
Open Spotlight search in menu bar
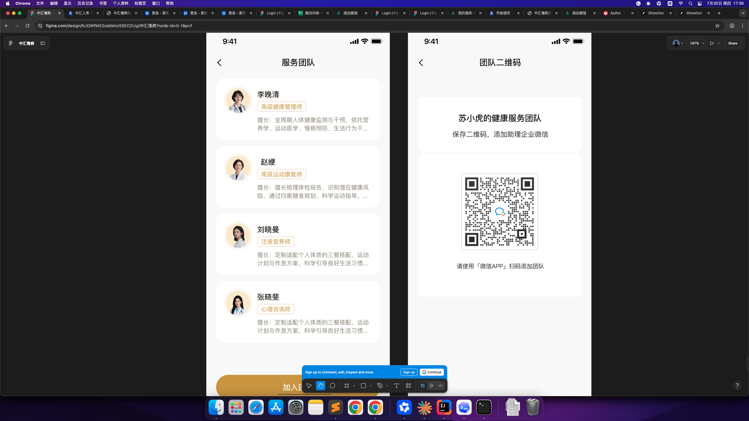coord(690,4)
